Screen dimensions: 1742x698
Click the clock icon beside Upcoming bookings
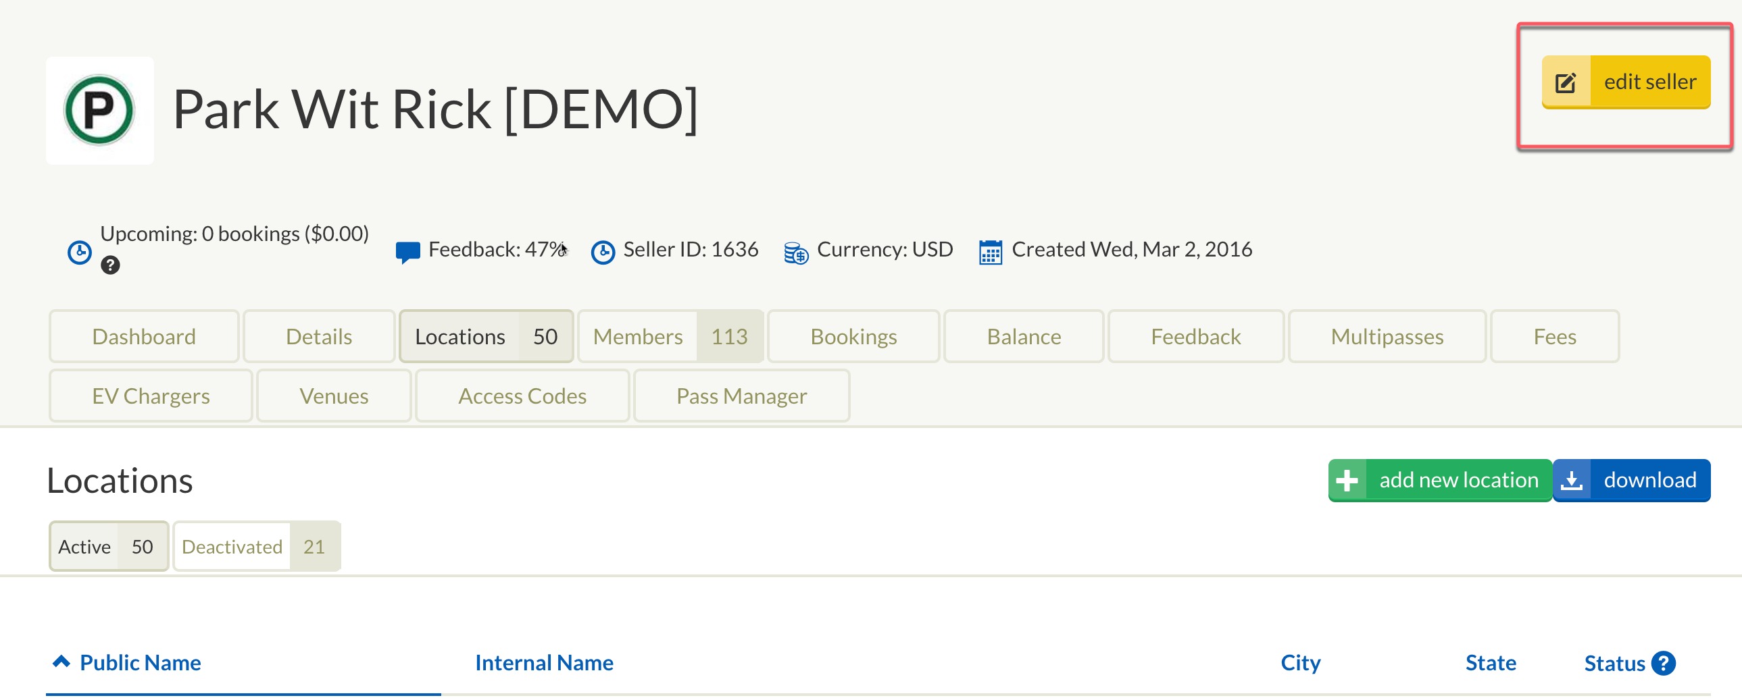click(x=80, y=252)
